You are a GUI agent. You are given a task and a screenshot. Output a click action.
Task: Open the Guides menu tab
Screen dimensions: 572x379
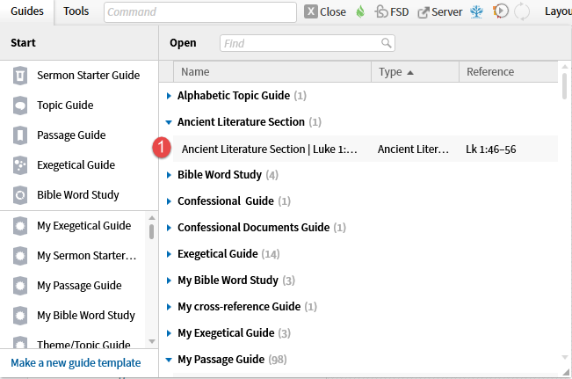click(27, 11)
